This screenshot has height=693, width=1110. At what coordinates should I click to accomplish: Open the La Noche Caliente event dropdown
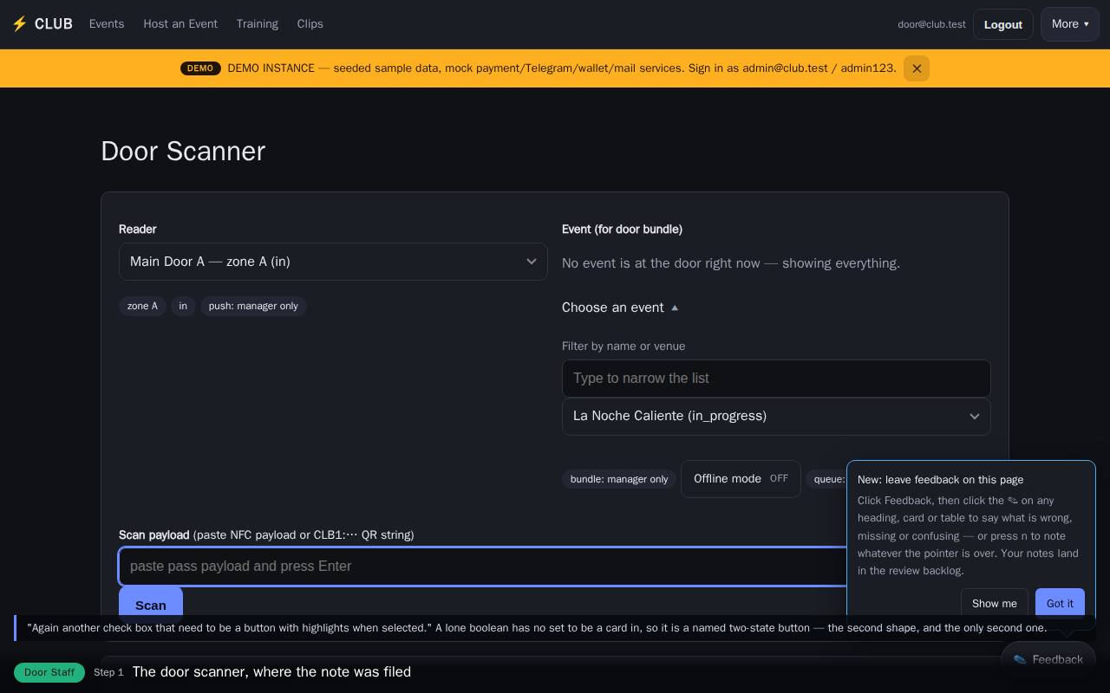(776, 417)
